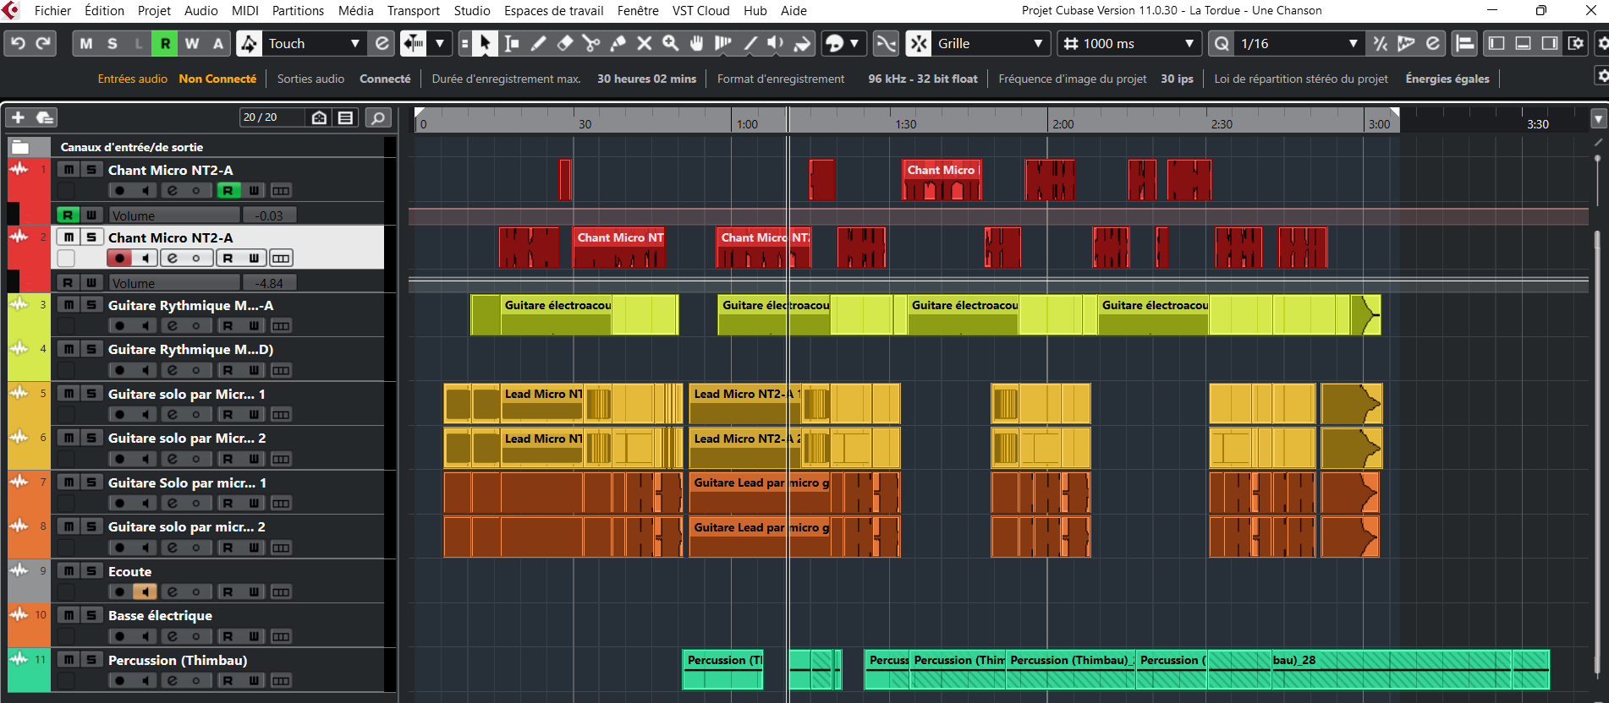Select the Range Selection tool

pos(512,43)
